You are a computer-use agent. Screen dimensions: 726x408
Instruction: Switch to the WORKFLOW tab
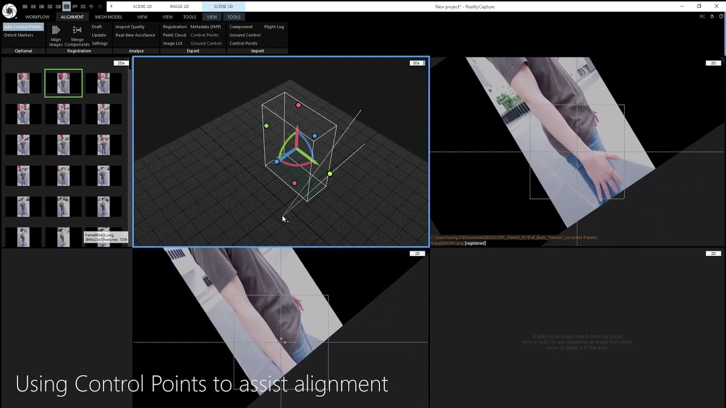pyautogui.click(x=37, y=17)
